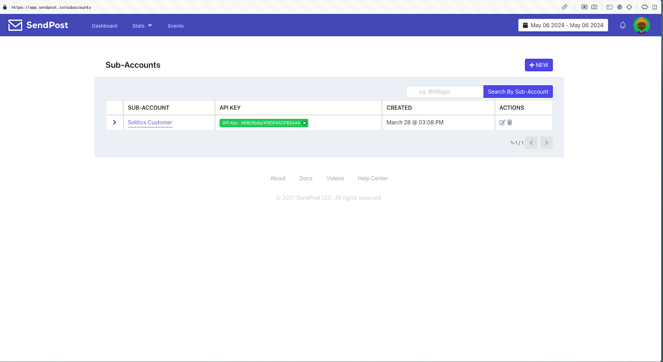Viewport: 663px width, 362px height.
Task: Focus the sub-account search field
Action: [x=445, y=92]
